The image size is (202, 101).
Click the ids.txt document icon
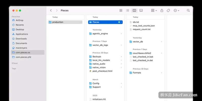(x=131, y=22)
